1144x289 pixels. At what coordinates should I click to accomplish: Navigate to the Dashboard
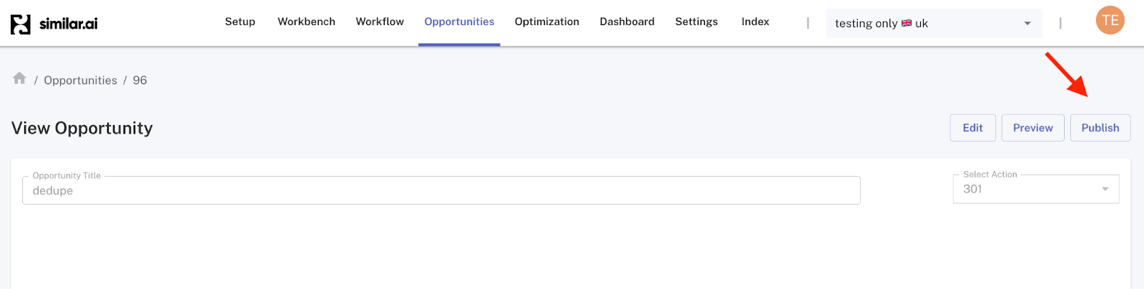point(627,21)
